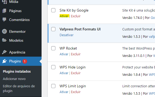155x97 pixels.
Task: Select the Aparência paintbrush icon
Action: click(x=4, y=52)
